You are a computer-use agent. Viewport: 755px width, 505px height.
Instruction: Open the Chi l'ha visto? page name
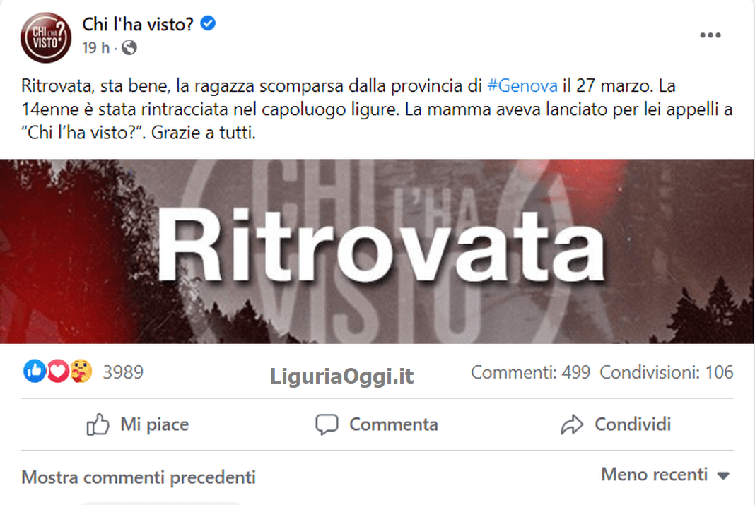pyautogui.click(x=138, y=24)
